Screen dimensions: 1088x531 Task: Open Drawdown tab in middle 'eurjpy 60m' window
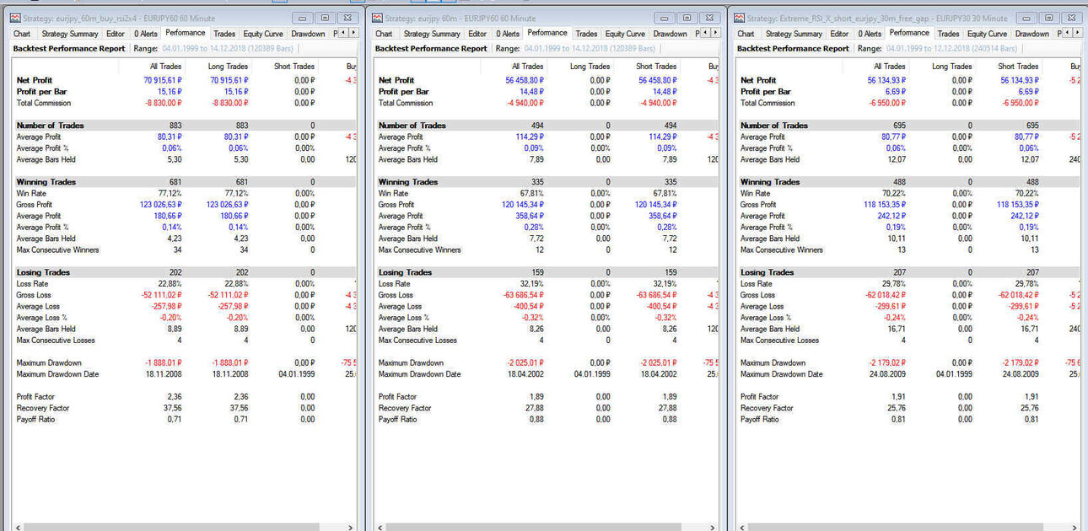coord(671,34)
